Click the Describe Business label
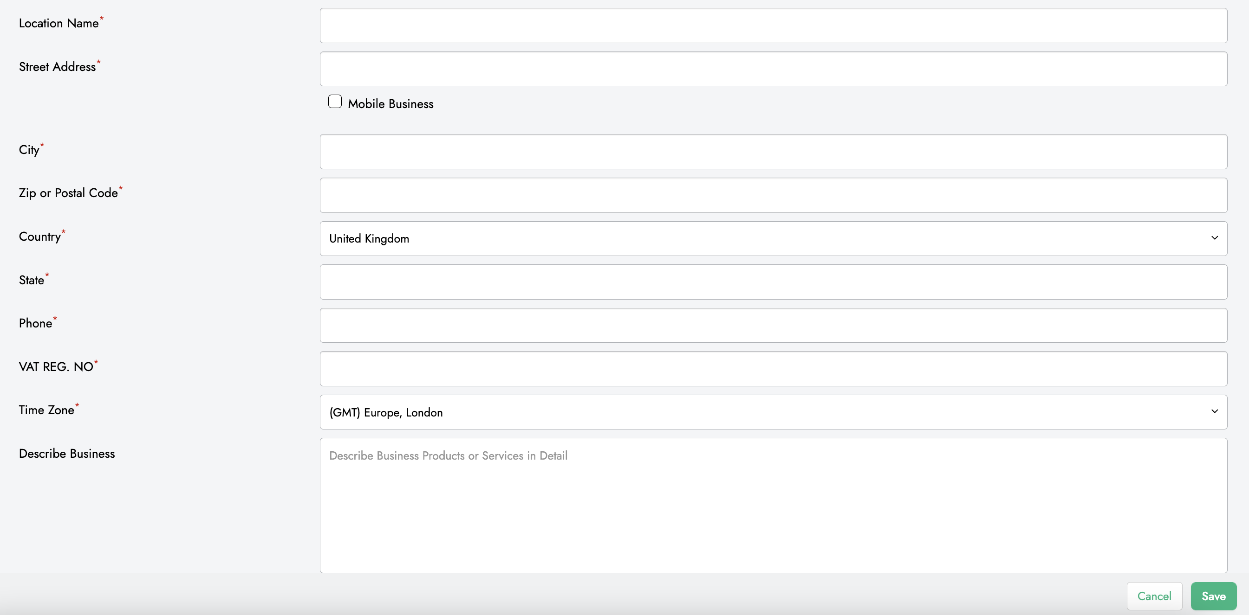Image resolution: width=1249 pixels, height=615 pixels. click(x=67, y=454)
